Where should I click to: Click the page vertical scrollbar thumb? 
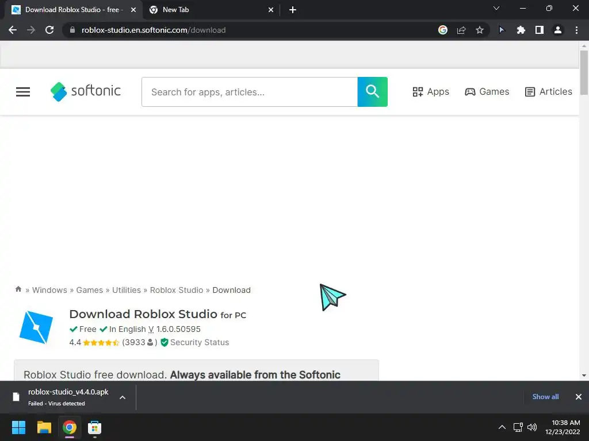pyautogui.click(x=584, y=73)
